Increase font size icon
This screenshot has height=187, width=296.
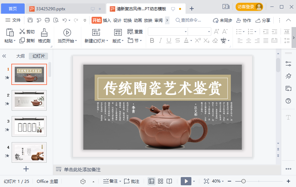[x=216, y=32]
